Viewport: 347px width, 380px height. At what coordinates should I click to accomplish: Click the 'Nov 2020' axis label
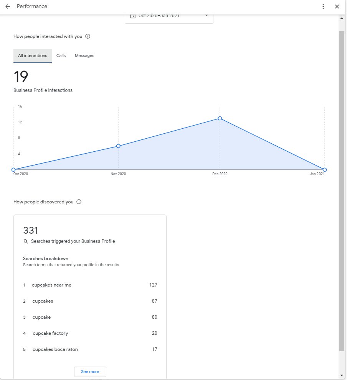click(x=118, y=174)
